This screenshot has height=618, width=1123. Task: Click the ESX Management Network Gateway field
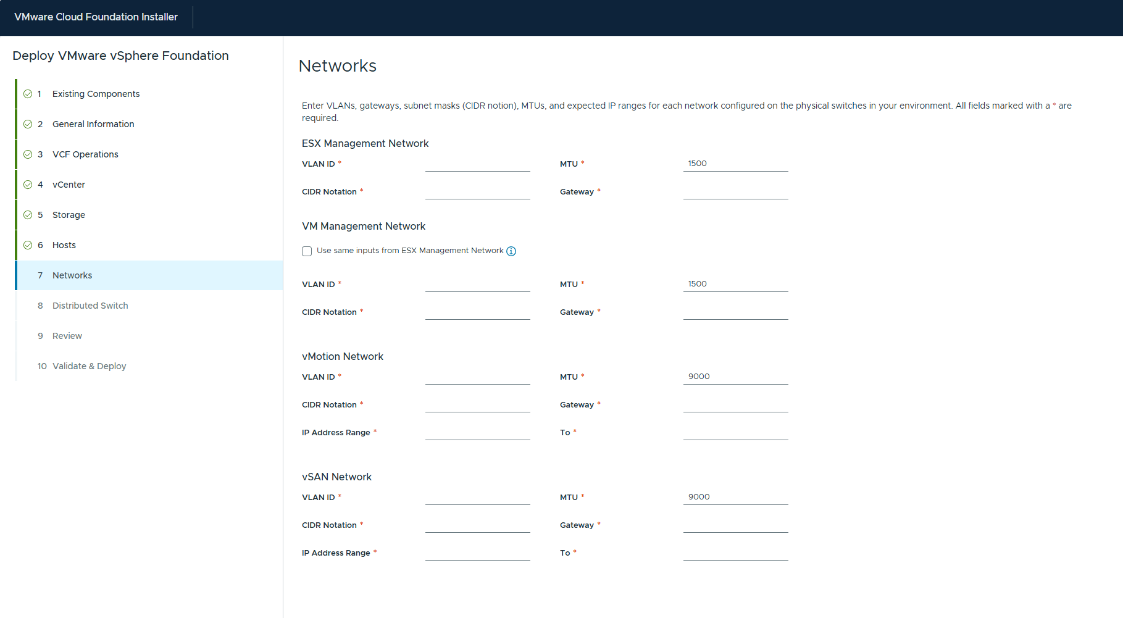pos(735,191)
